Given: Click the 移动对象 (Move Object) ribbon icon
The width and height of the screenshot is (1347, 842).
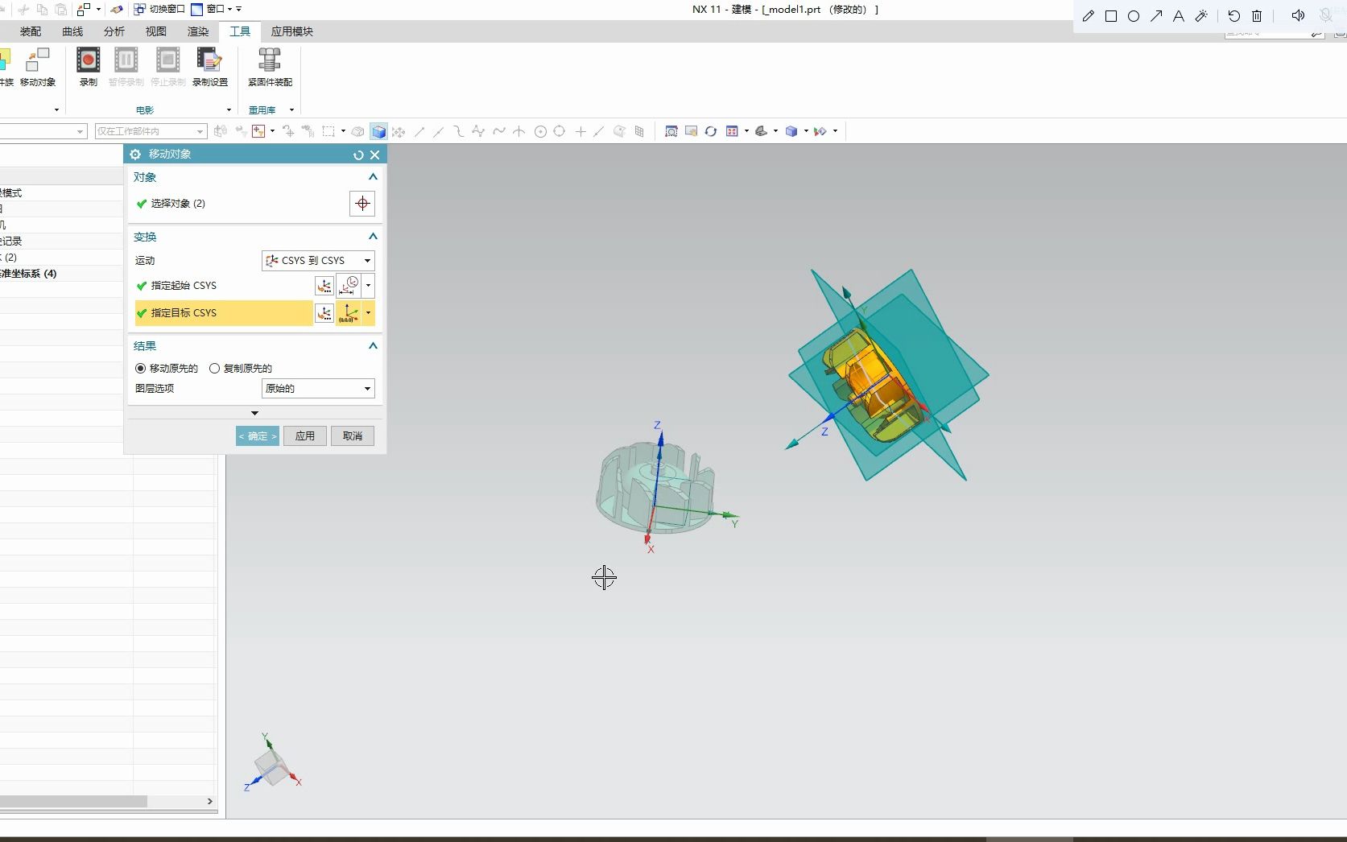Looking at the screenshot, I should pos(38,67).
